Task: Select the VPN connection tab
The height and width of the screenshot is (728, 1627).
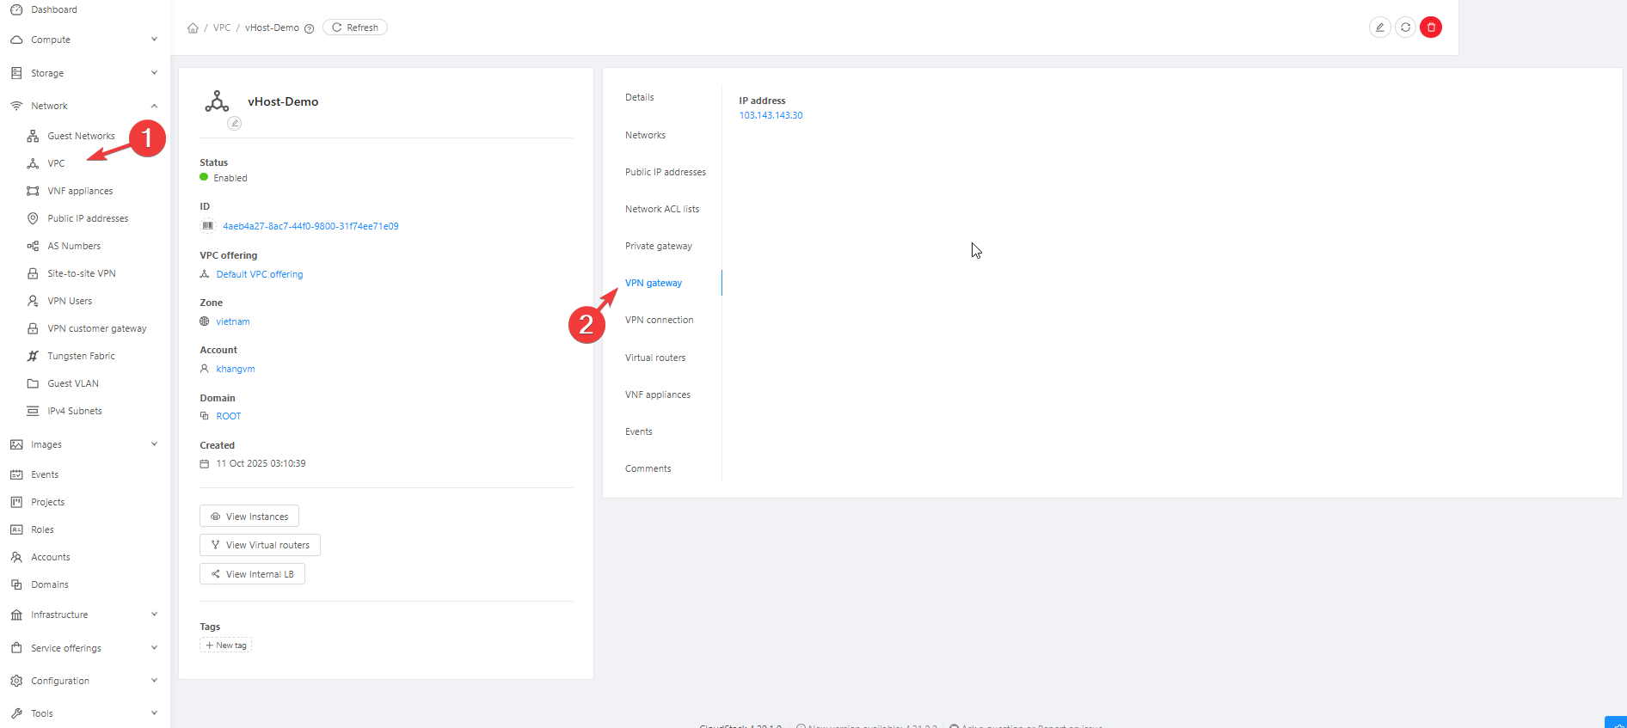Action: pos(659,320)
